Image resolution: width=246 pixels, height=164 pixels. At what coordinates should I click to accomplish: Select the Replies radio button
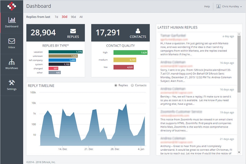point(116,85)
